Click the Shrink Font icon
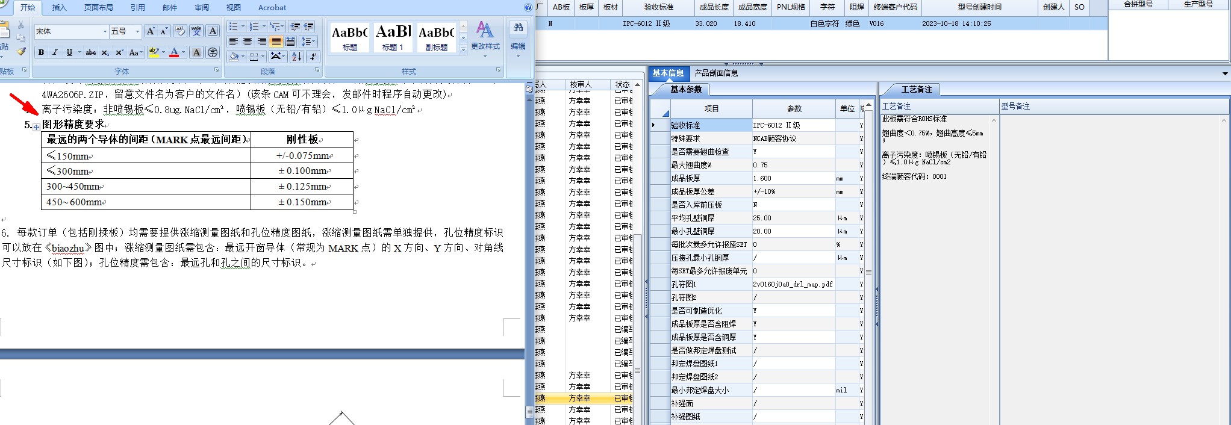This screenshot has height=425, width=1231. (x=164, y=31)
